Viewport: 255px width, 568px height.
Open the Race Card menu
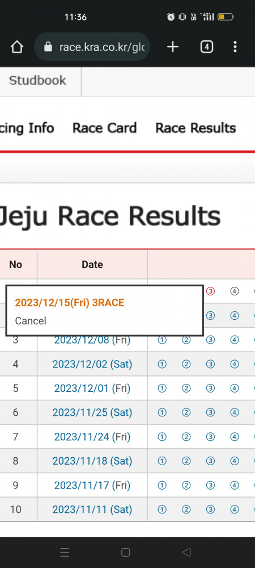(x=104, y=128)
